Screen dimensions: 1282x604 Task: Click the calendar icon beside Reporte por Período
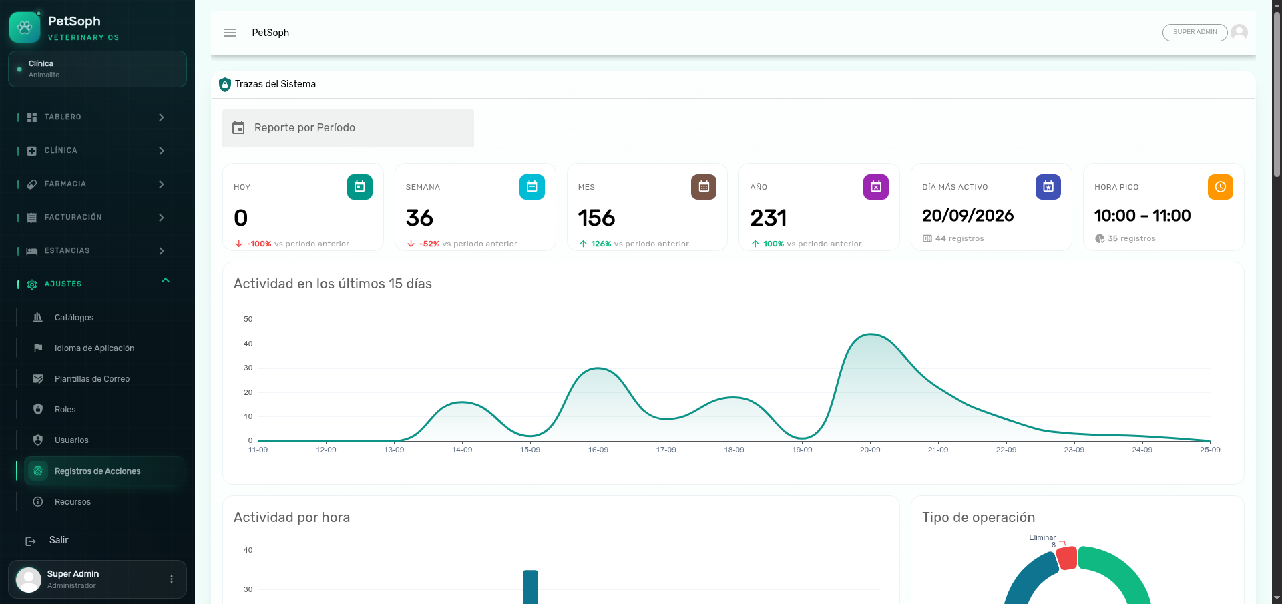238,127
